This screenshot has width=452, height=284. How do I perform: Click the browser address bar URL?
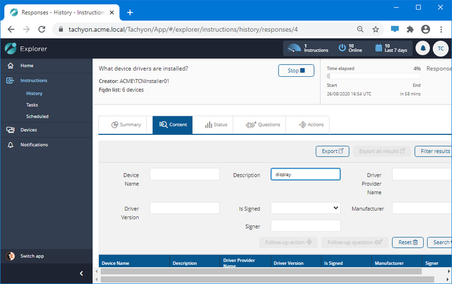tap(183, 29)
